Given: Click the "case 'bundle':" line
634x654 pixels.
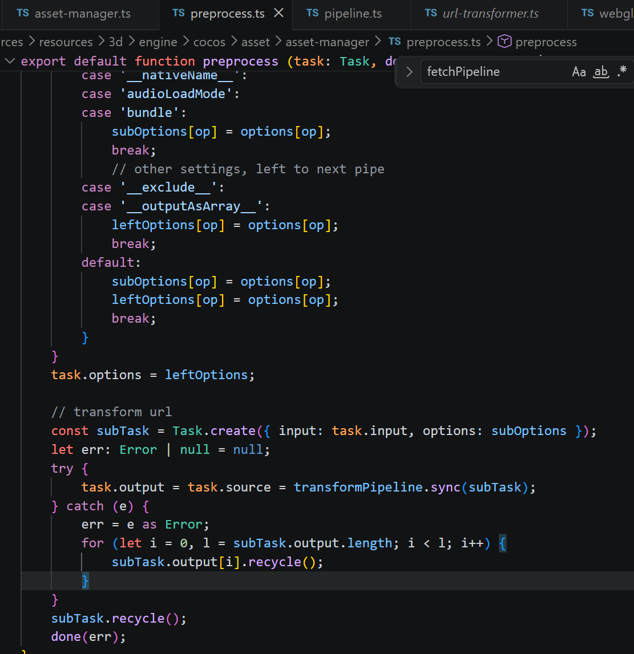Looking at the screenshot, I should pos(134,113).
